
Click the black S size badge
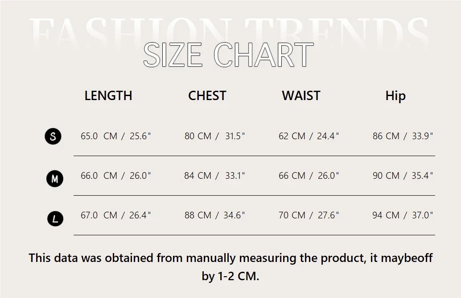point(53,136)
